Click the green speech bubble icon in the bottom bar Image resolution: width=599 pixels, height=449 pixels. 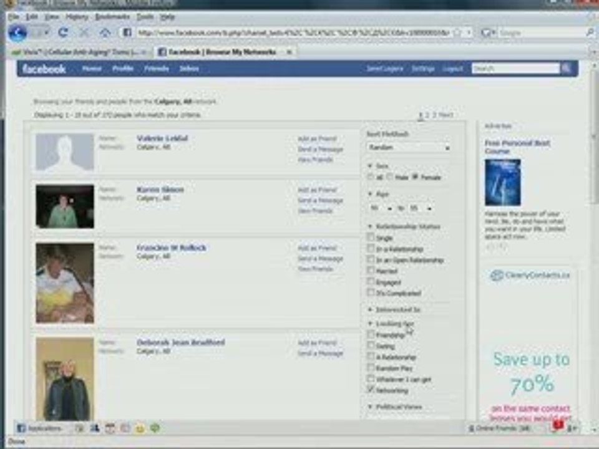click(x=155, y=428)
